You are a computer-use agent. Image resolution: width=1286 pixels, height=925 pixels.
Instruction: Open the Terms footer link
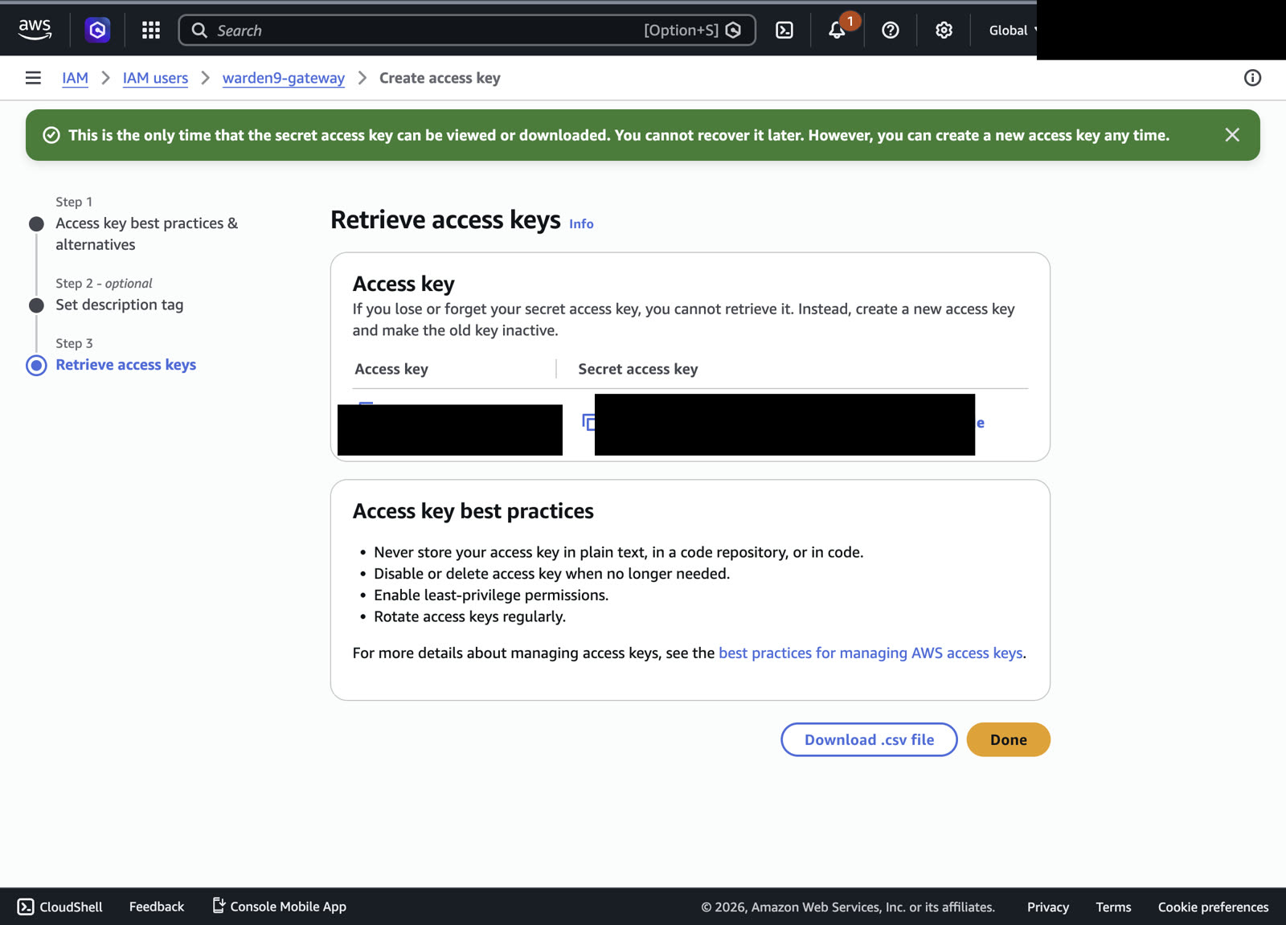[x=1113, y=907]
